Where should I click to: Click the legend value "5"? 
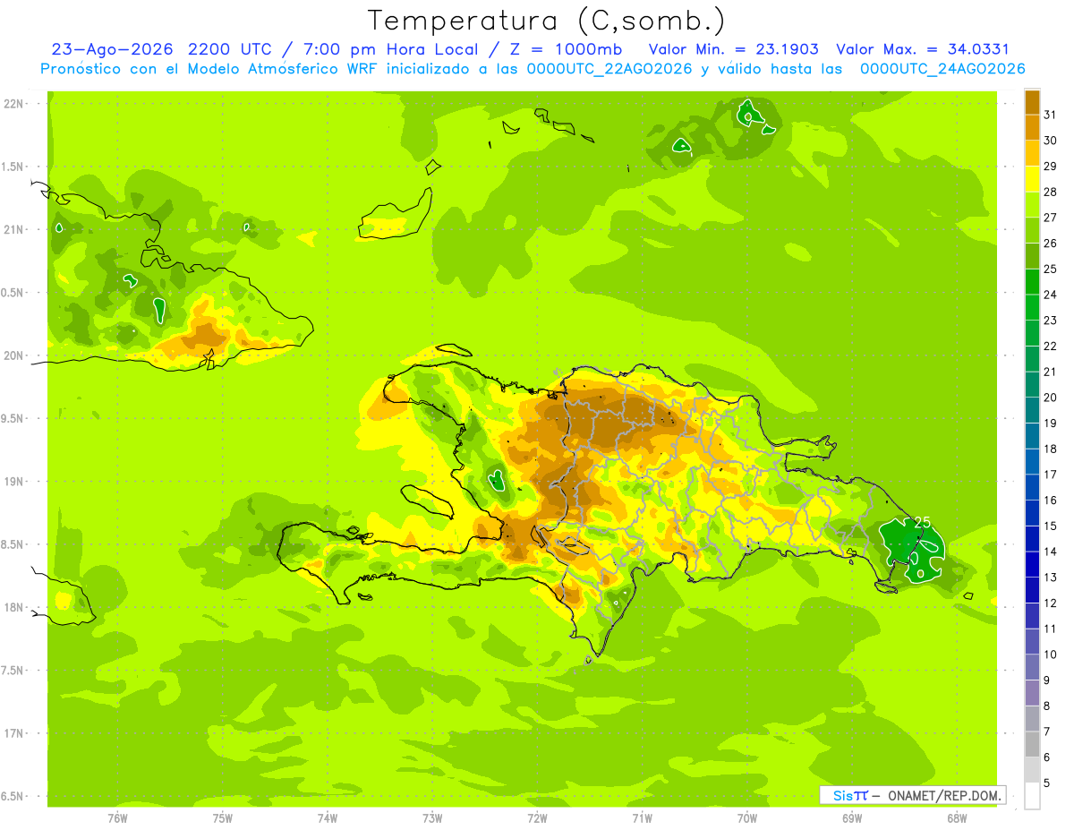pos(1047,783)
